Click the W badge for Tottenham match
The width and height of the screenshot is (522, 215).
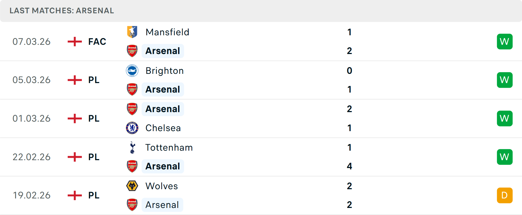[x=504, y=157]
